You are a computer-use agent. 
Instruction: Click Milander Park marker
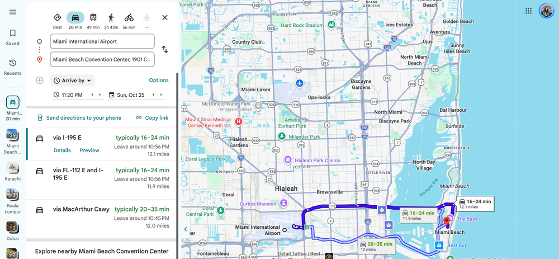point(282,136)
